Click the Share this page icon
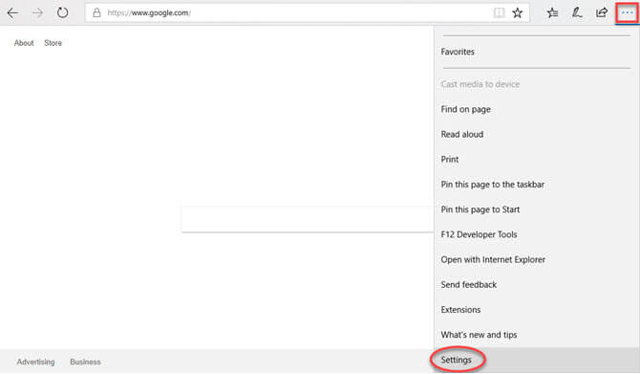The width and height of the screenshot is (640, 374). pos(601,12)
